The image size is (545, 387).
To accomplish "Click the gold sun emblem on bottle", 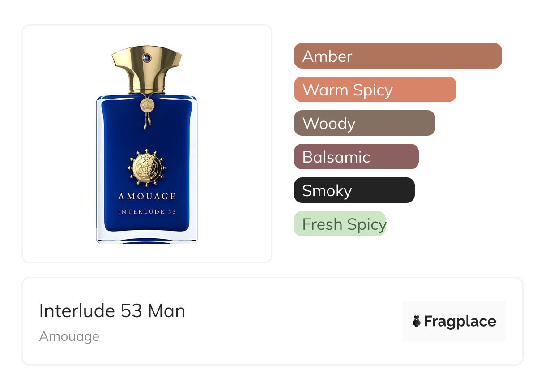I will tap(147, 168).
